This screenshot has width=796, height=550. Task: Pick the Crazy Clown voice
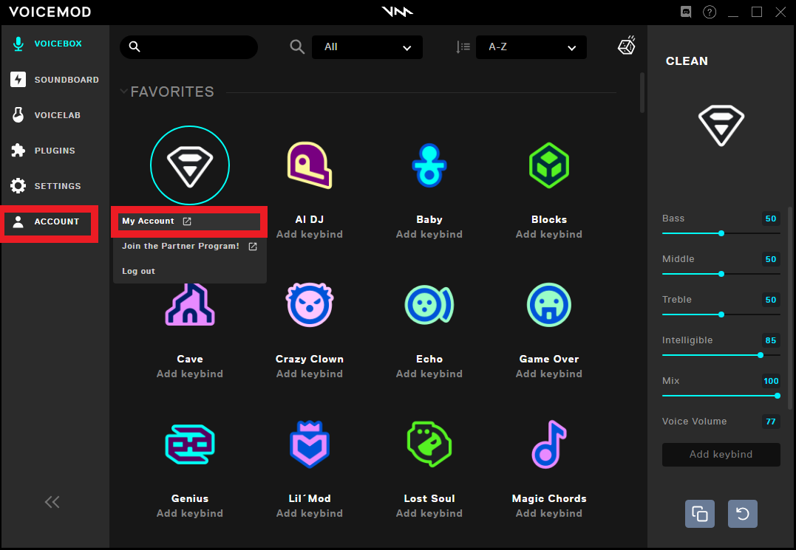309,305
